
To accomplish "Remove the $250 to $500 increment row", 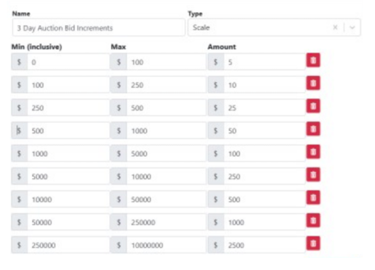I will [313, 106].
